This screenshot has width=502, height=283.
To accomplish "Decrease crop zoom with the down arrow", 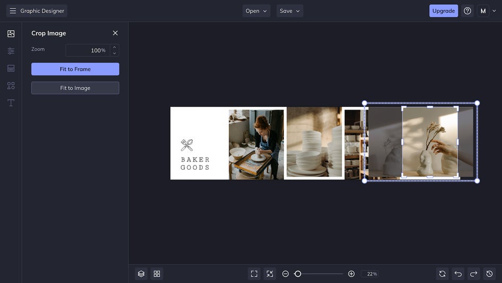I will point(115,54).
